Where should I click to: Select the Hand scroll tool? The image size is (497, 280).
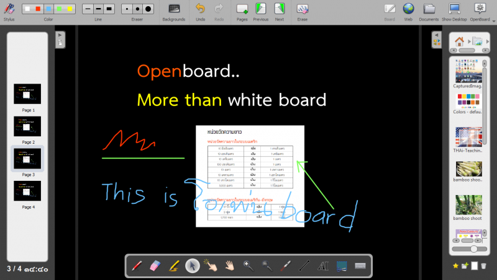coord(230,266)
